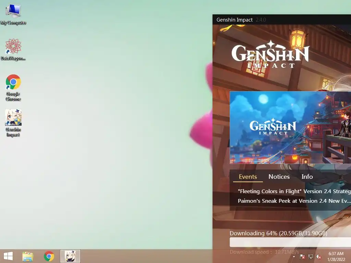This screenshot has height=263, width=351.
Task: Open the Genshin Impact desktop shortcut
Action: 13,123
